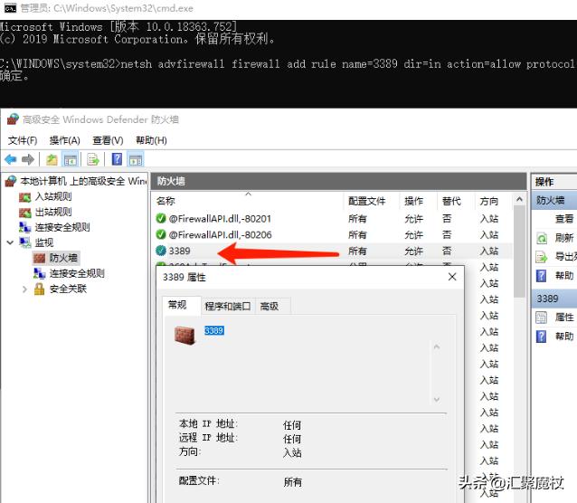Image resolution: width=577 pixels, height=503 pixels.
Task: Click the rules list vertical scrollbar thumb
Action: (519, 251)
